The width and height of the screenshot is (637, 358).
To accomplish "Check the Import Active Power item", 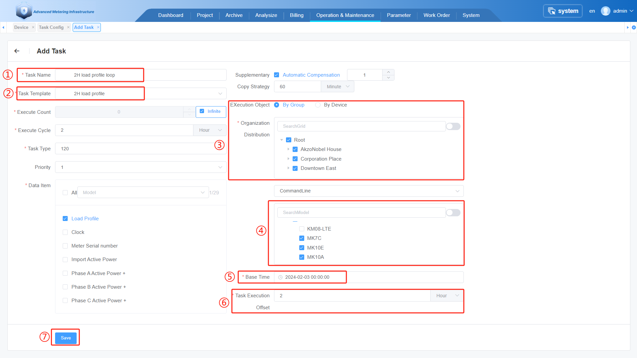I will pos(65,259).
